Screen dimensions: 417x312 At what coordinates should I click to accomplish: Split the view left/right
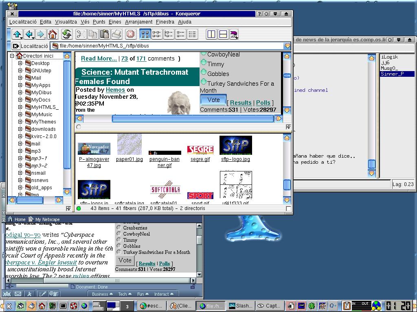pos(211,34)
